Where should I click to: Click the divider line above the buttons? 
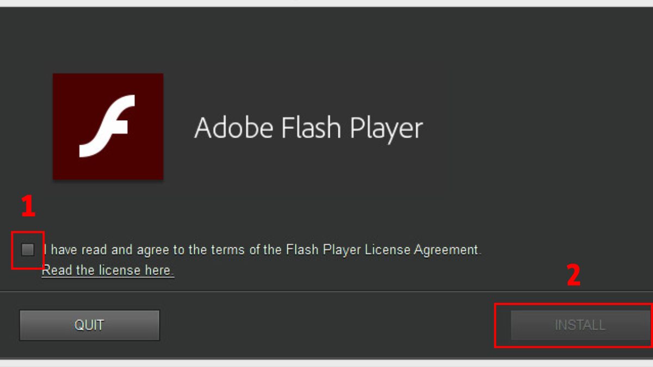[x=326, y=291]
